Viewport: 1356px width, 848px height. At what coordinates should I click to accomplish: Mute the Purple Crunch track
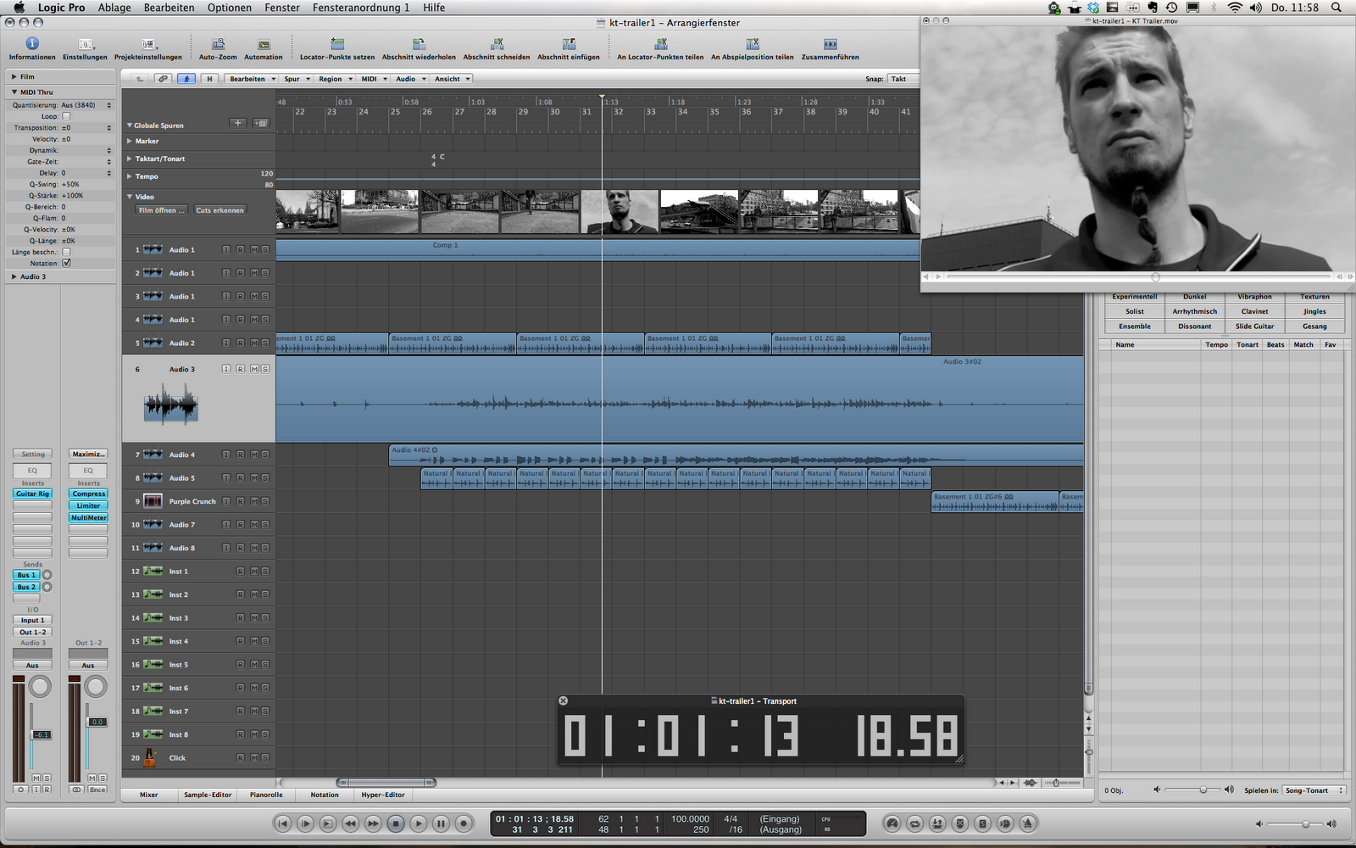[253, 502]
